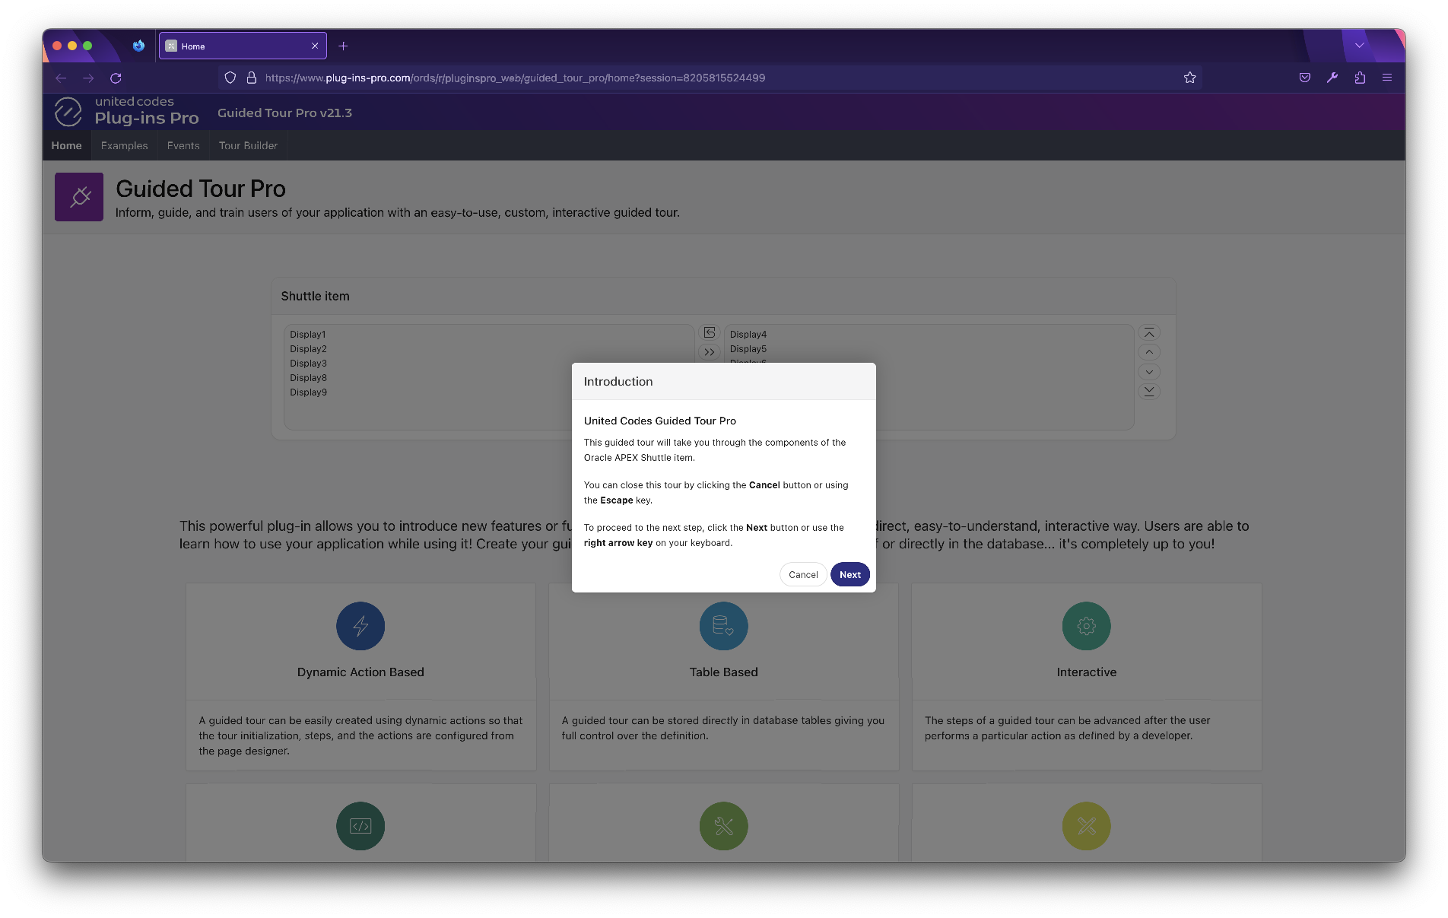This screenshot has width=1448, height=918.
Task: Select Display3 in the shuttle list
Action: (x=308, y=363)
